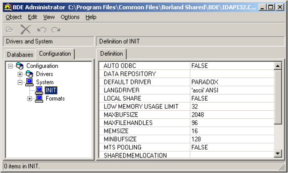288x173 pixels.
Task: Click the LOCAL SHARE value field
Action: pyautogui.click(x=232, y=98)
